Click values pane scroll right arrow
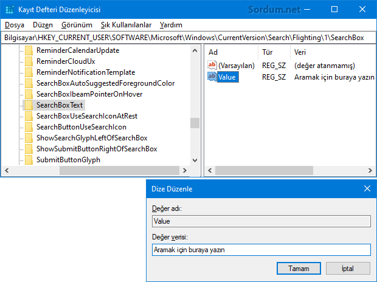This screenshot has height=282, width=377. coord(370,170)
